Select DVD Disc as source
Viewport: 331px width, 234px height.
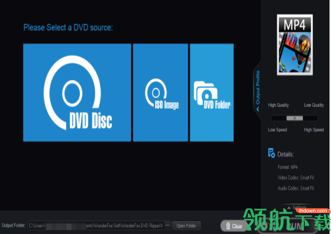pyautogui.click(x=77, y=93)
